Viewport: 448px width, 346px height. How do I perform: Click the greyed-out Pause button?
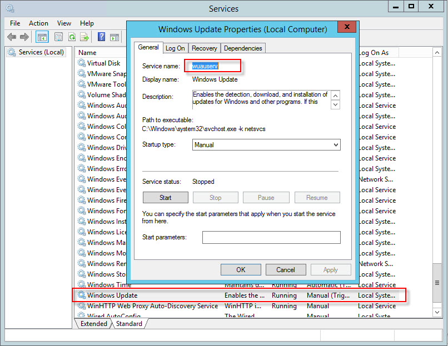click(266, 198)
